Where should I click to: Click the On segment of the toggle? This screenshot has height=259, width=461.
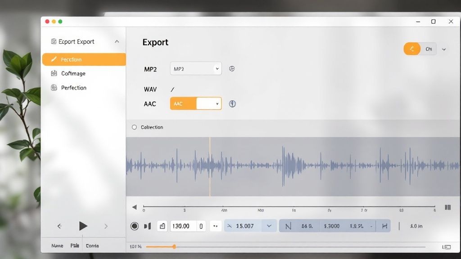click(429, 49)
